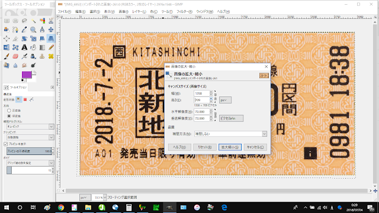
Task: Click the horizontal resolution X field
Action: [x=201, y=112]
